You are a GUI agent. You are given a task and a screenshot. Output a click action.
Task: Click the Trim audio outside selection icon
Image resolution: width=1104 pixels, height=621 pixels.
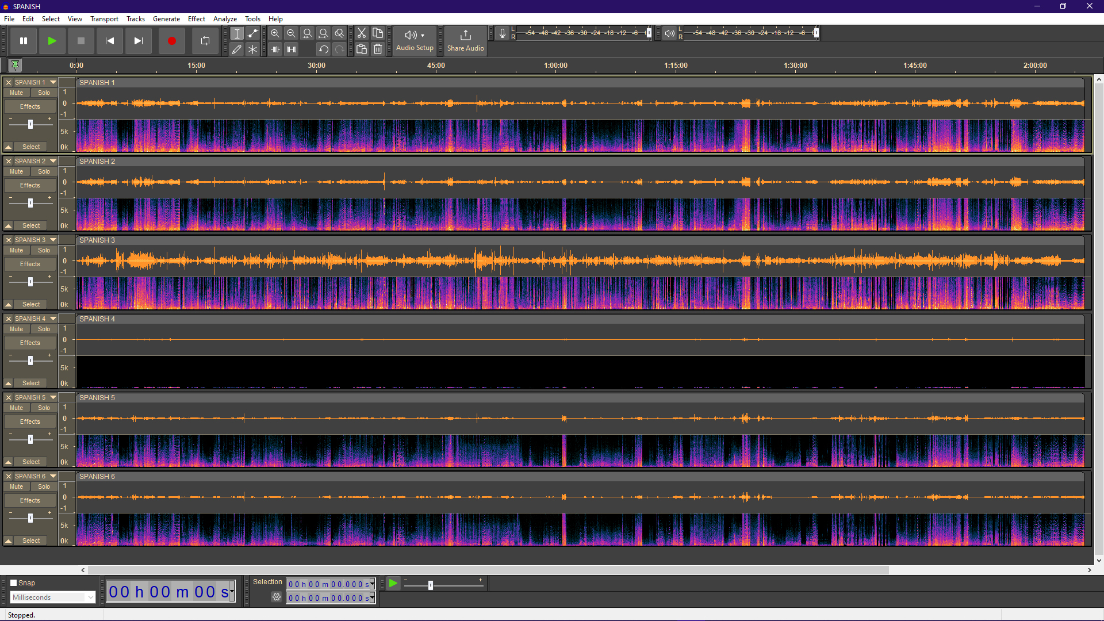pos(275,49)
